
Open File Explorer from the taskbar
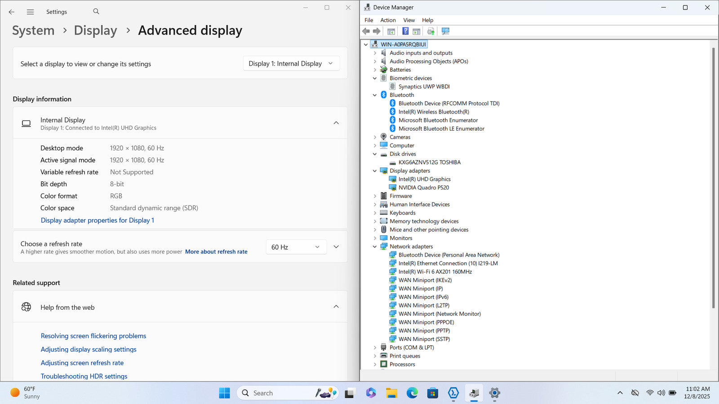click(x=391, y=393)
